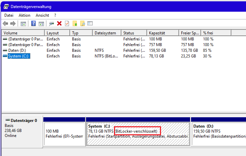
Task: Open the Datei menu
Action: (9, 15)
